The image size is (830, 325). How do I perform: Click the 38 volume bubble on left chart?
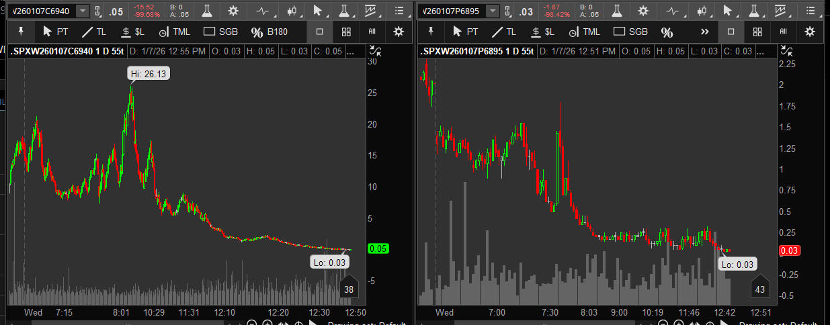(x=349, y=289)
